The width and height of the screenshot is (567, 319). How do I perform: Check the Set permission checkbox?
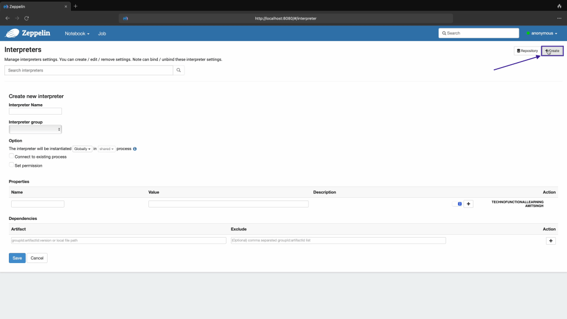click(12, 165)
